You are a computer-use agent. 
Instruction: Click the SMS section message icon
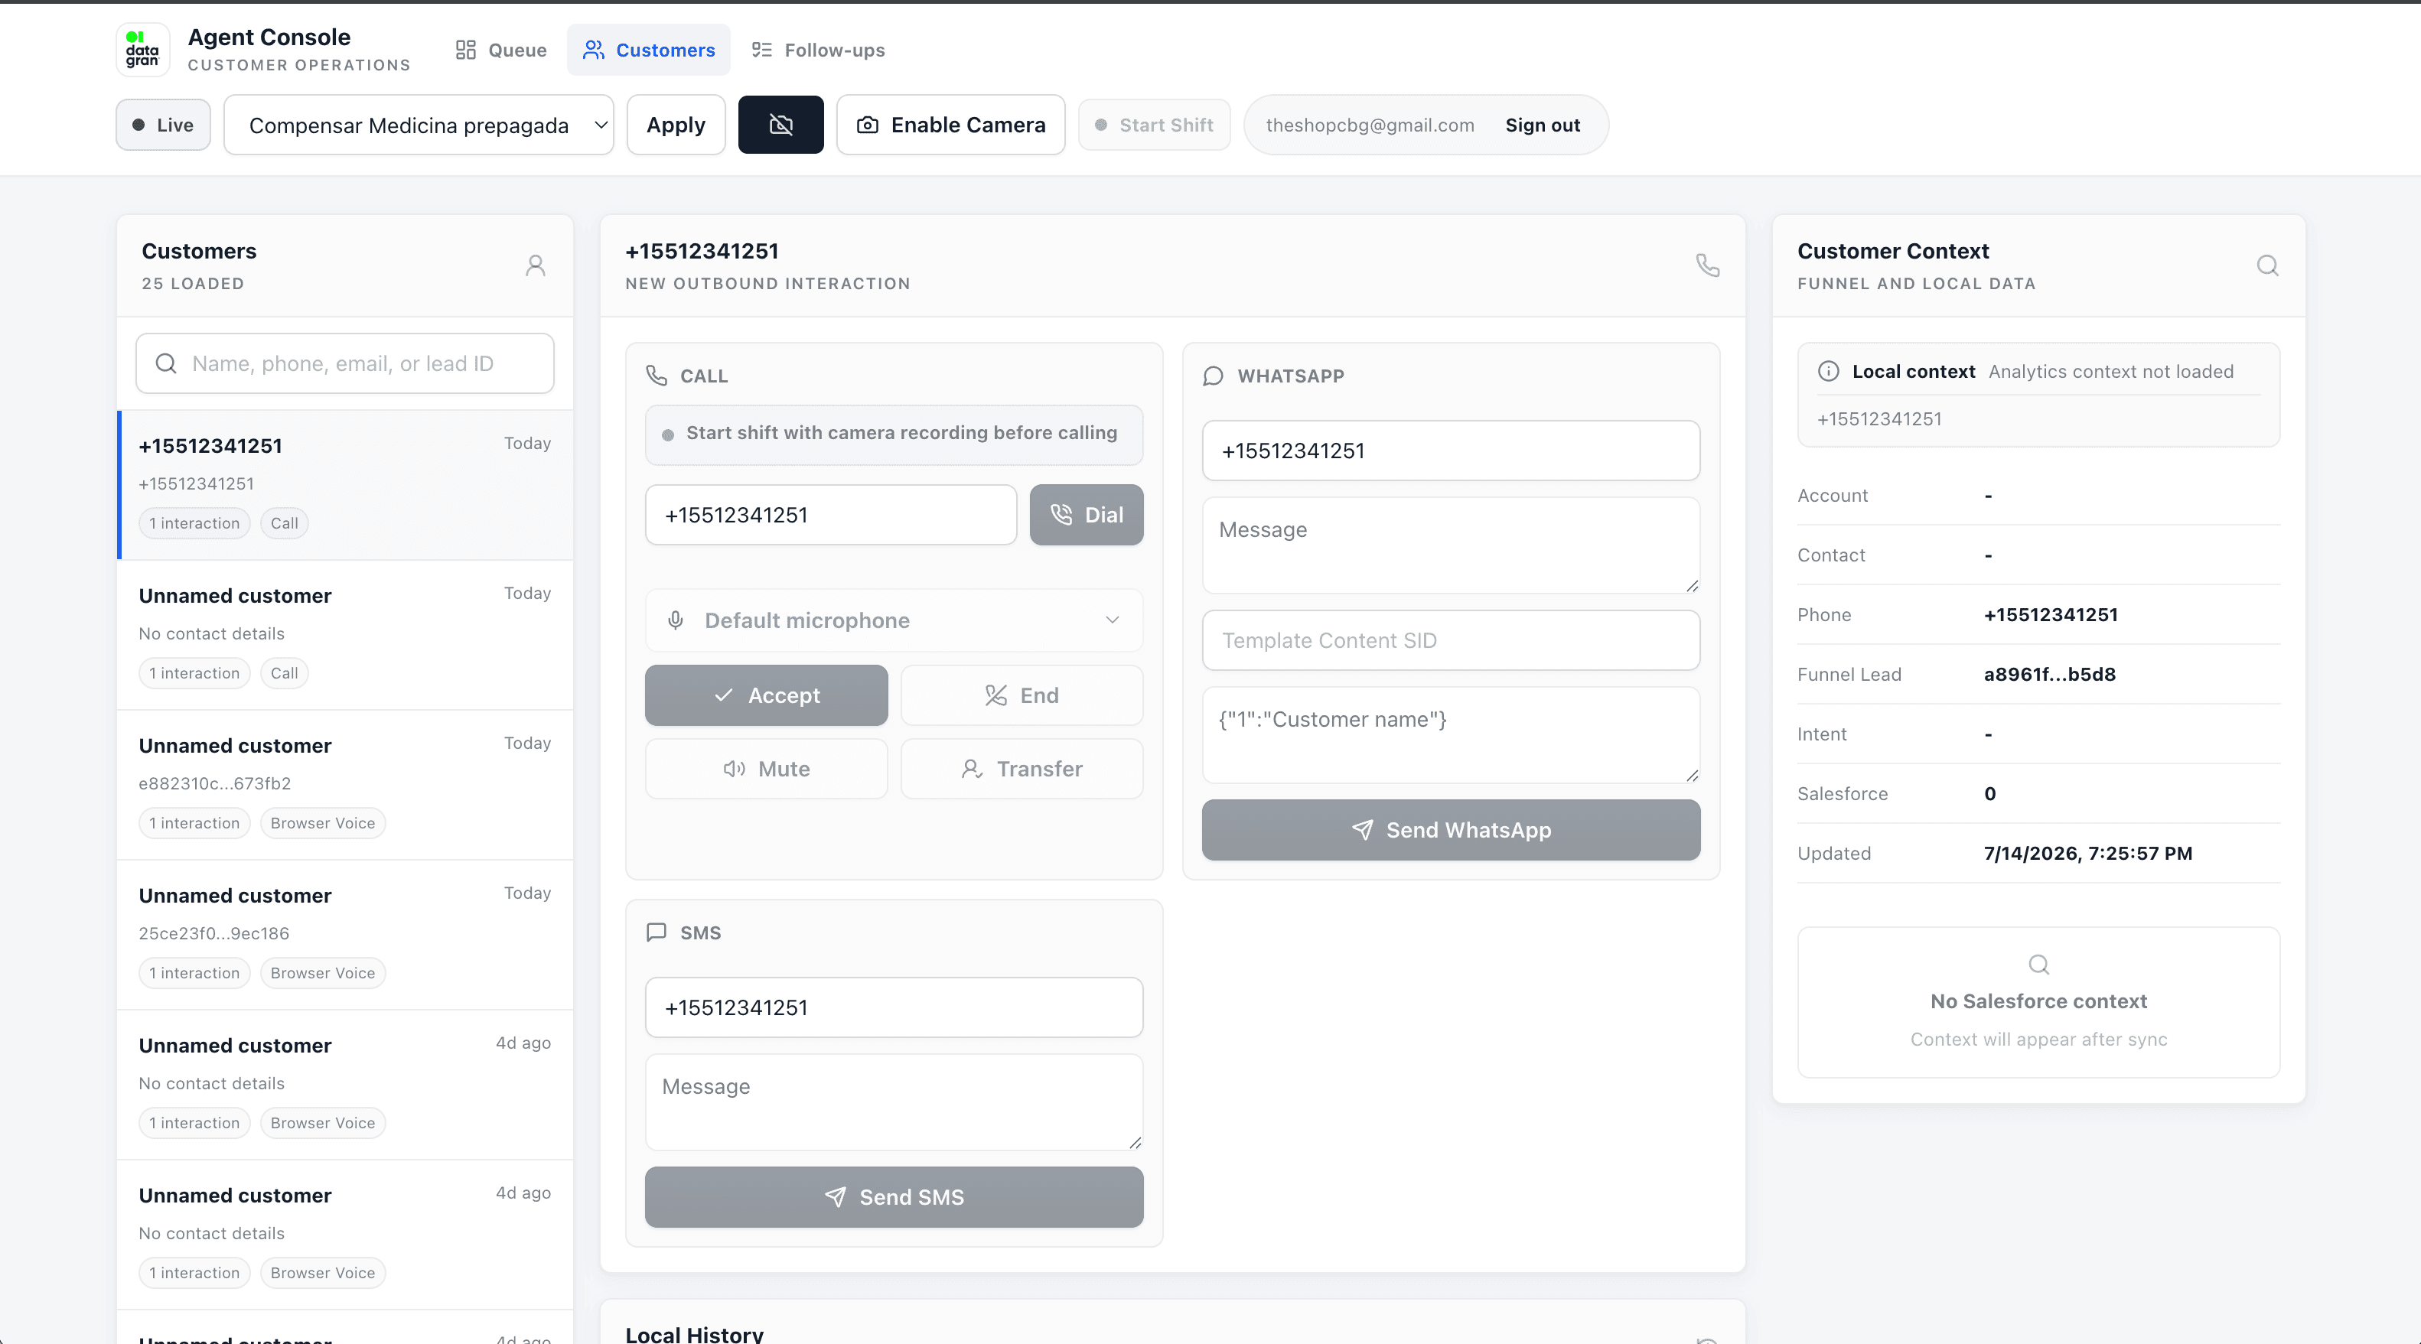657,932
